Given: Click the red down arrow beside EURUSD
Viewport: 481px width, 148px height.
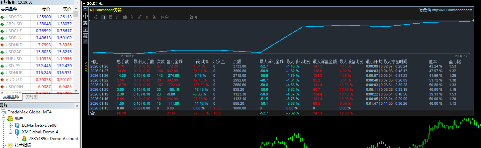Looking at the screenshot, I should click(3, 59).
